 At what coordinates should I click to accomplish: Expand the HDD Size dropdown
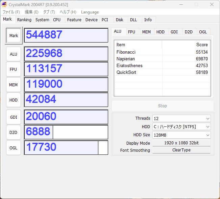click(x=181, y=135)
